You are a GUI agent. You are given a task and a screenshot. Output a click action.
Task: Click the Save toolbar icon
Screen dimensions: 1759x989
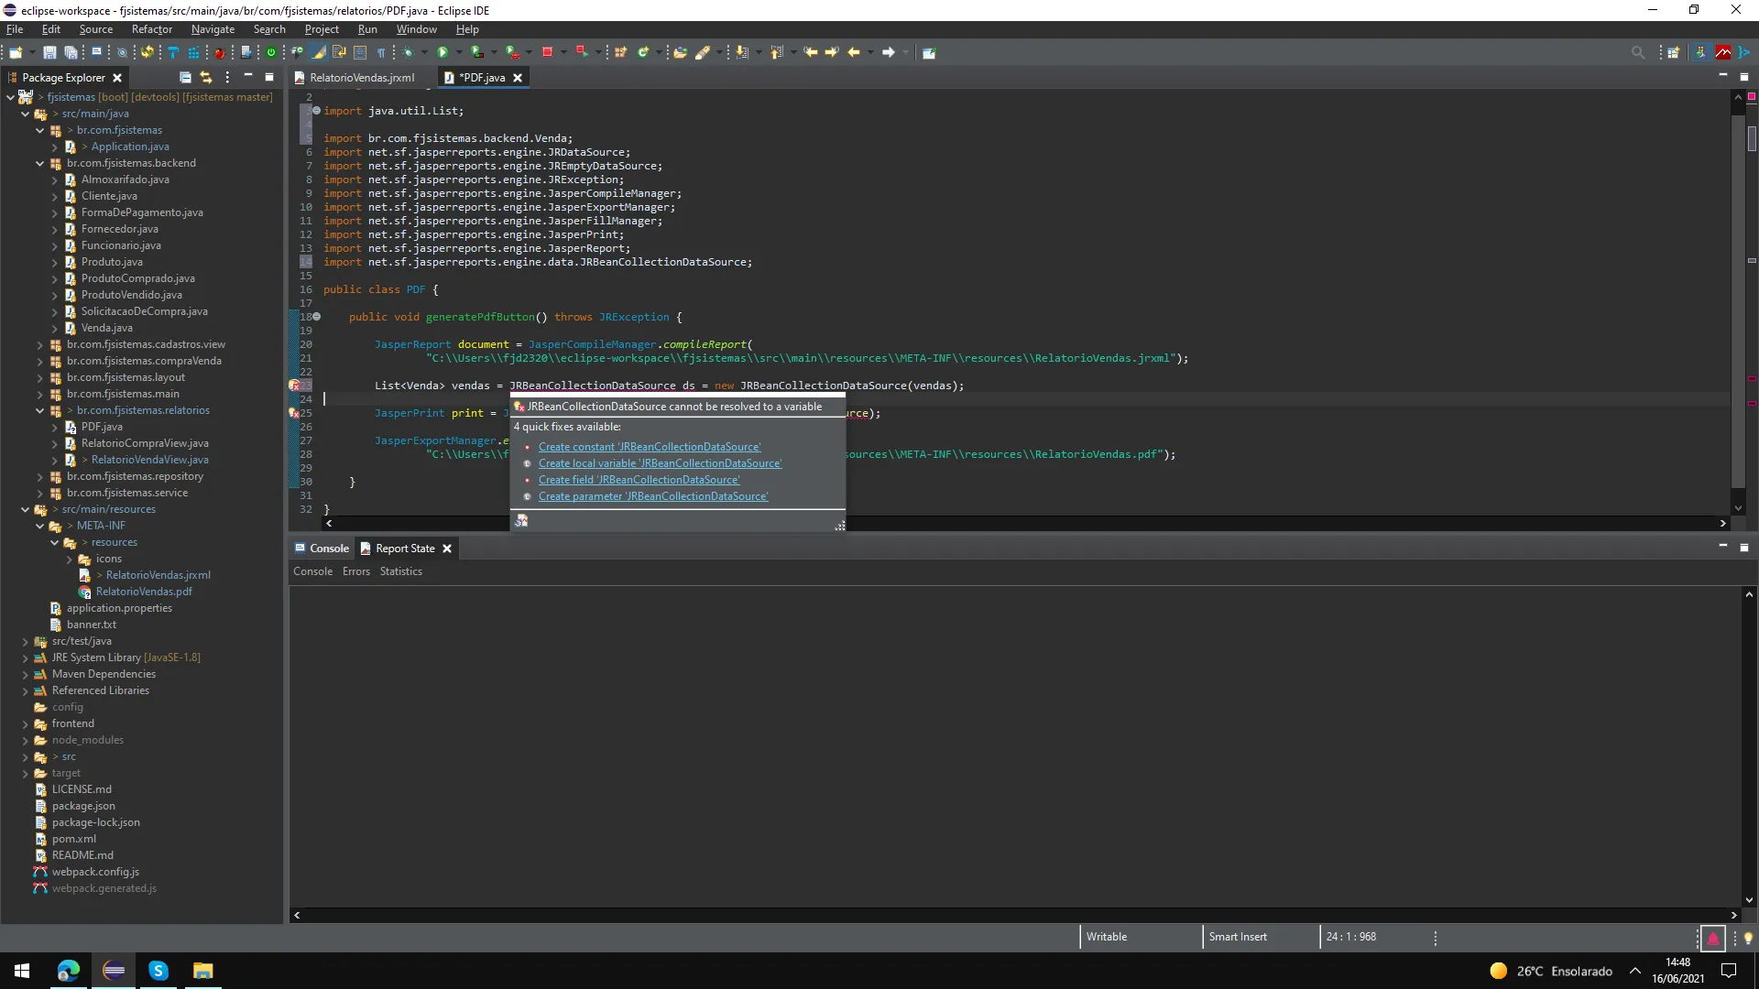click(x=49, y=52)
